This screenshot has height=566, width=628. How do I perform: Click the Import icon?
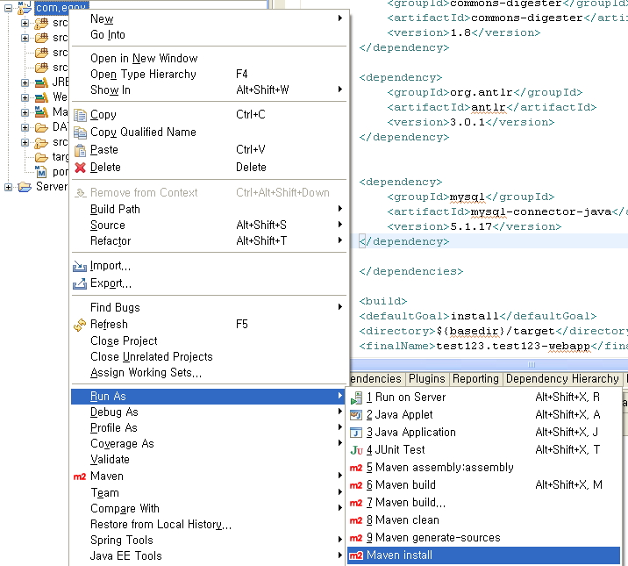pos(80,267)
